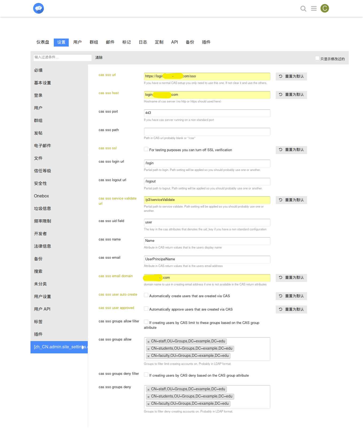This screenshot has width=363, height=443.
Task: Switch to the 用户 admin tab
Action: [x=77, y=42]
